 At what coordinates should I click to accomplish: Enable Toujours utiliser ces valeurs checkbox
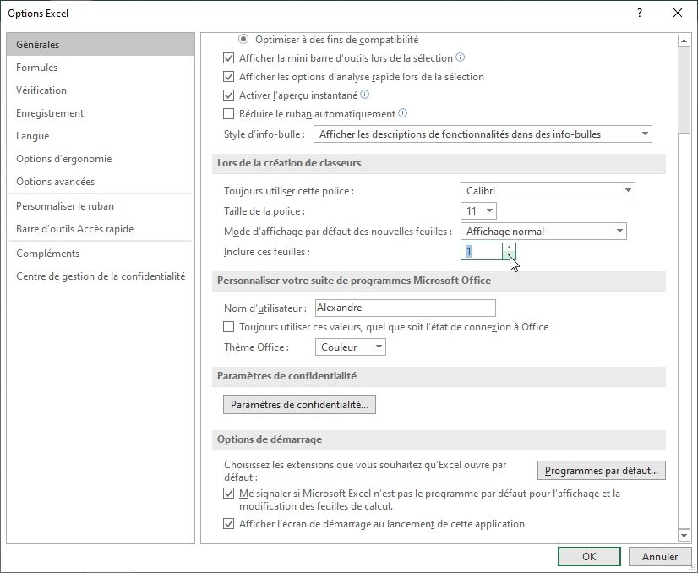coord(228,326)
